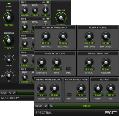Click the Partial Envelope ATTACK knob
The width and height of the screenshot is (119, 116).
coord(89,63)
